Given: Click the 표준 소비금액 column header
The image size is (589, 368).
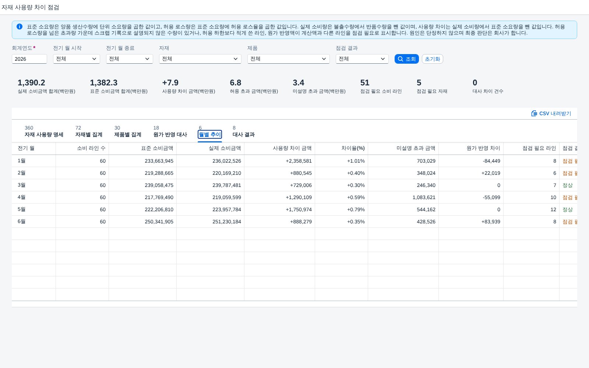Looking at the screenshot, I should [x=142, y=148].
